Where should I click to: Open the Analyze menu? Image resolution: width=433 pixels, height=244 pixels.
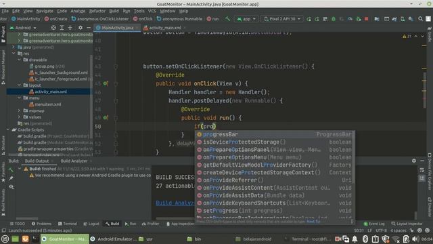78,11
